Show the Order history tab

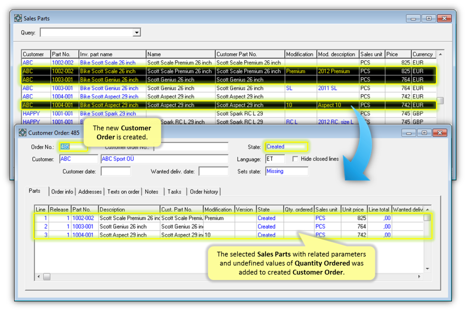pyautogui.click(x=204, y=192)
